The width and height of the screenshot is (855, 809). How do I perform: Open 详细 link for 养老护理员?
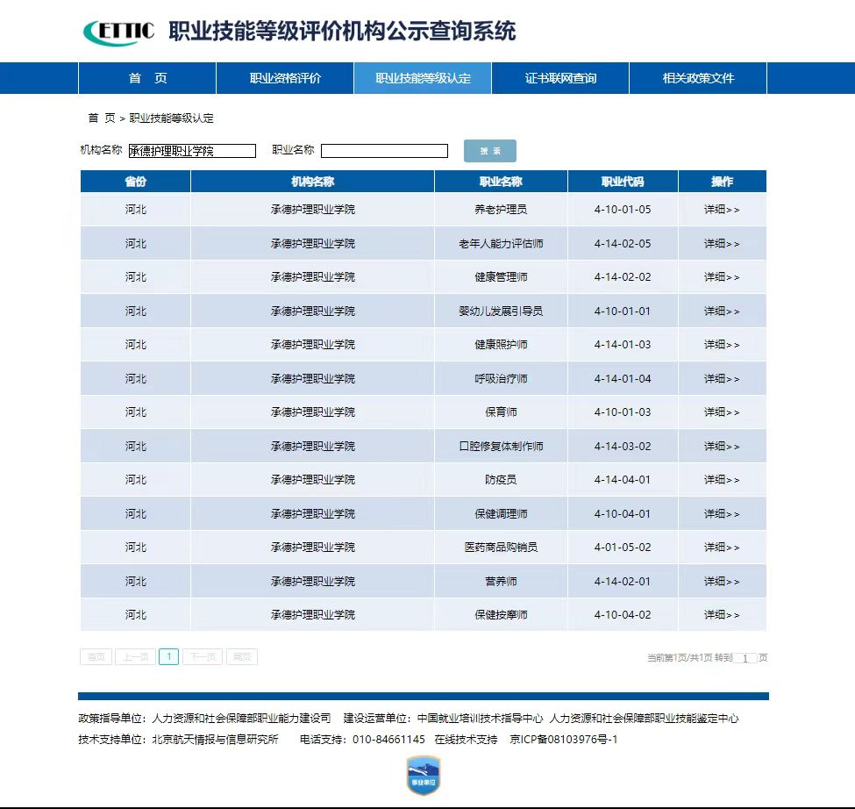coord(722,210)
